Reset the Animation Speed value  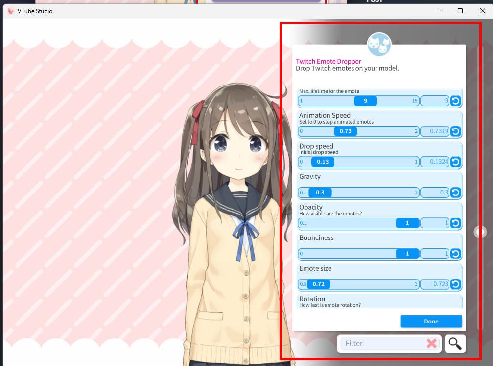tap(455, 131)
